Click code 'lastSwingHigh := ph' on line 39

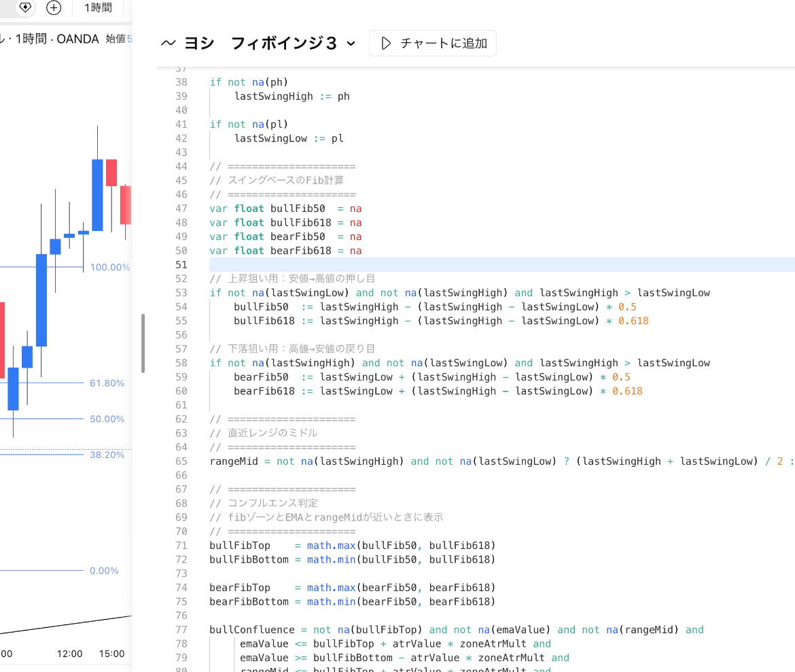[291, 96]
